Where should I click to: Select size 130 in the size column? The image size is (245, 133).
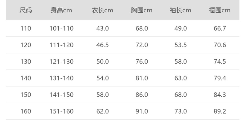point(26,62)
